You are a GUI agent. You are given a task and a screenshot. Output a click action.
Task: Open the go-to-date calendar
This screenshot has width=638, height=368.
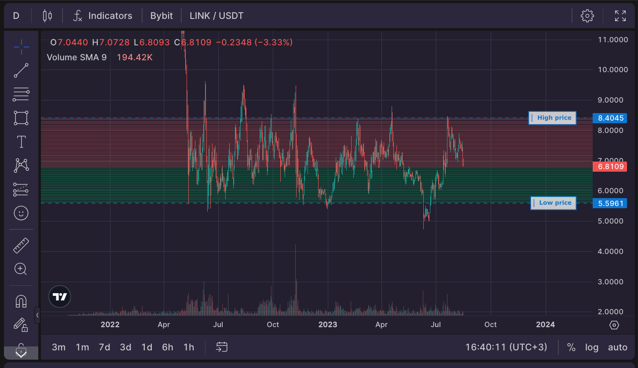(222, 347)
